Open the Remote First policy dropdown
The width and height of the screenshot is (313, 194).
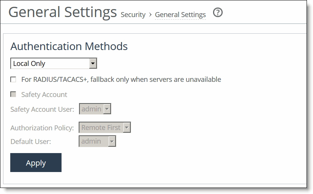tap(105, 127)
